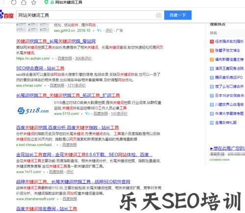The image size is (245, 213).
Task: Open 百度快照 for seo.chinaz.com
Action: click(x=57, y=85)
